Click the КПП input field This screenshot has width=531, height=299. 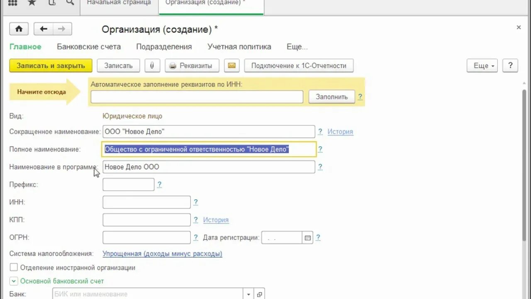146,220
